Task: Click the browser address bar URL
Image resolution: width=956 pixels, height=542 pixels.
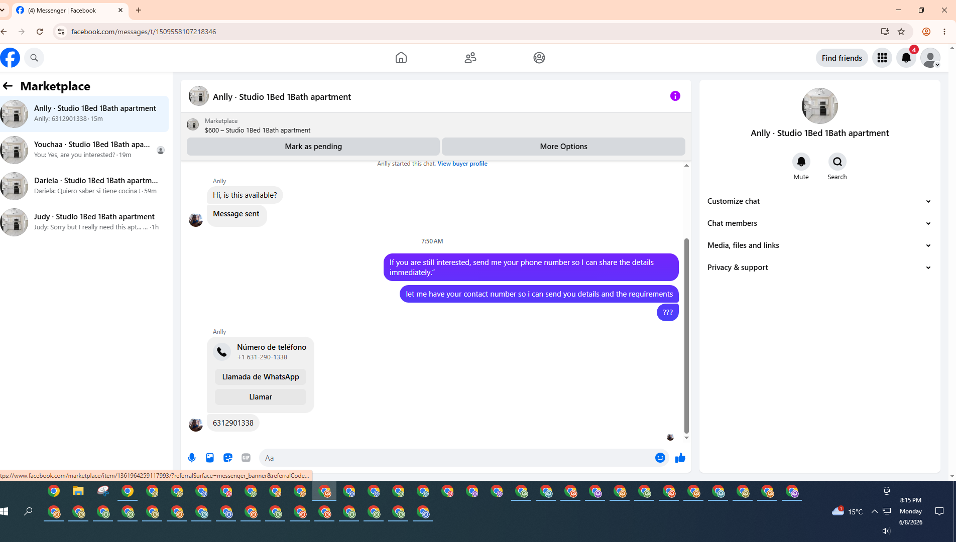Action: pyautogui.click(x=144, y=32)
